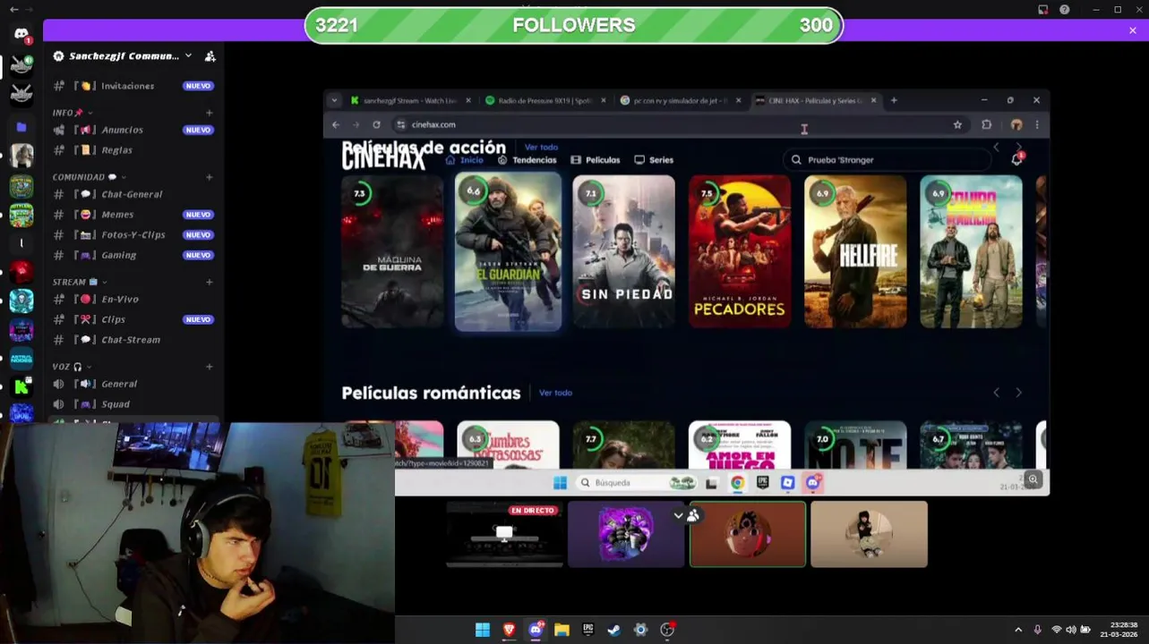Select CineHax Tendencias menu
The width and height of the screenshot is (1149, 644).
click(x=527, y=159)
